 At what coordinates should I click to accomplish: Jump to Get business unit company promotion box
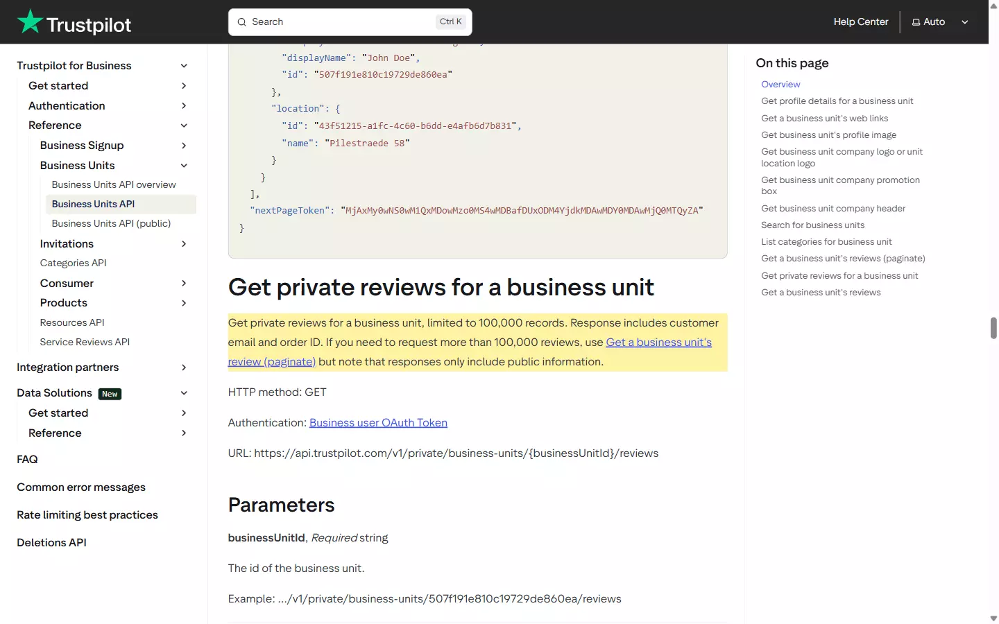840,186
